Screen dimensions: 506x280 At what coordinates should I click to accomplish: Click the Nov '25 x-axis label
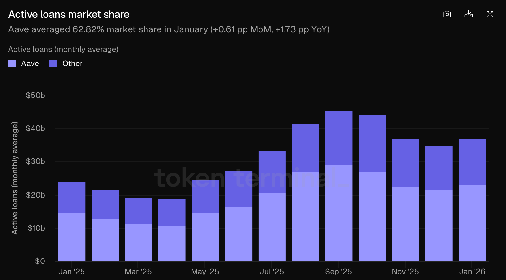pos(405,272)
